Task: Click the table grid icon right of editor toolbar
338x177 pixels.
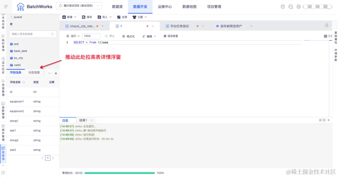Action: [325, 36]
